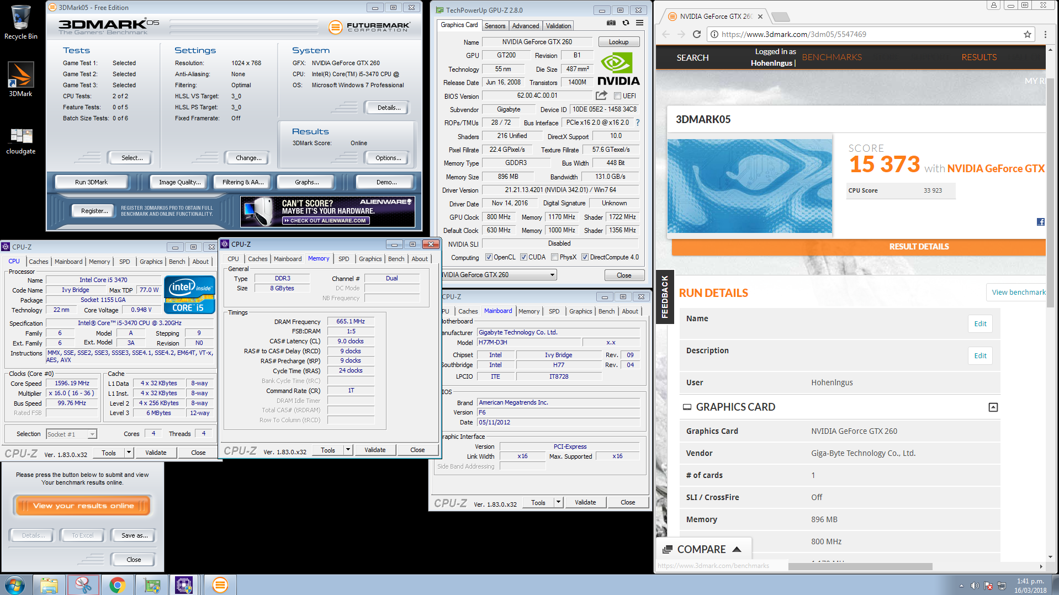Click the browser horizontal scrollbar

click(860, 566)
